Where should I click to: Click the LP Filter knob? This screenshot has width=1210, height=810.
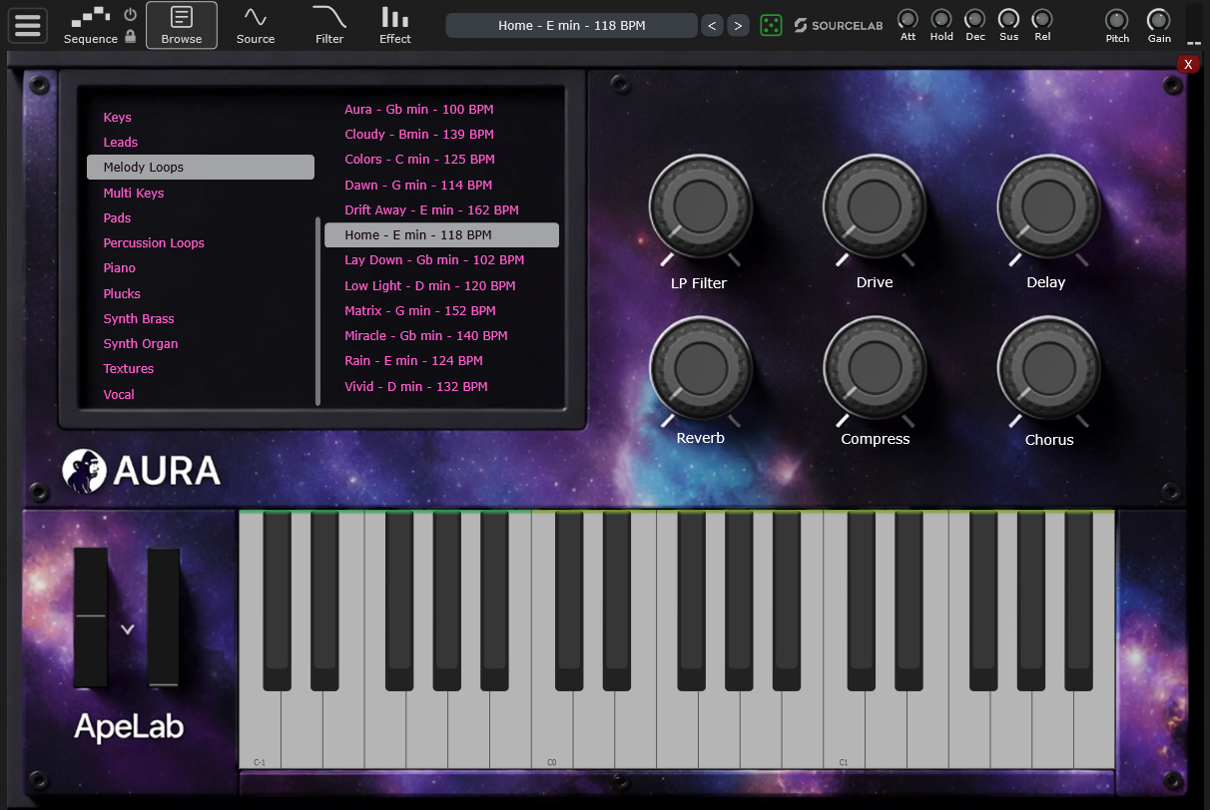tap(700, 206)
